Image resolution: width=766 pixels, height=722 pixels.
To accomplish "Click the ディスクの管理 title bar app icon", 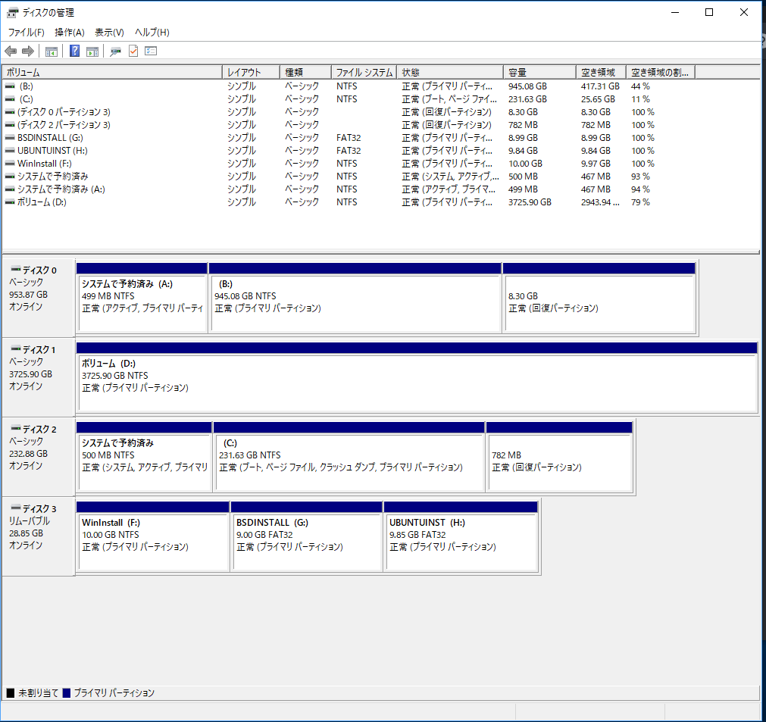I will click(x=12, y=13).
